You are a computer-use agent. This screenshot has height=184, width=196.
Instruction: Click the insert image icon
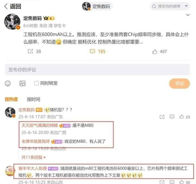tap(23, 83)
